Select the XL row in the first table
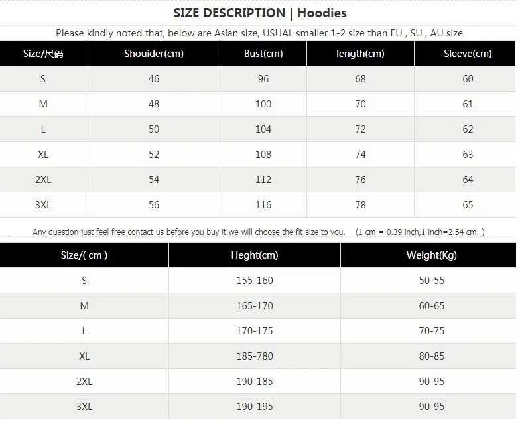Viewport: 520px width, 426px height. coord(258,154)
